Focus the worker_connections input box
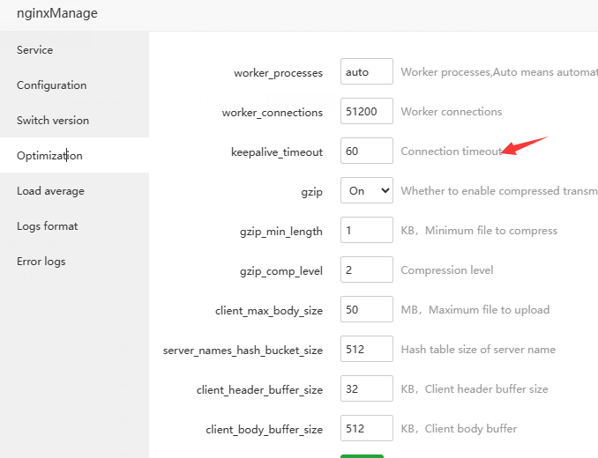This screenshot has width=598, height=458. tap(367, 112)
